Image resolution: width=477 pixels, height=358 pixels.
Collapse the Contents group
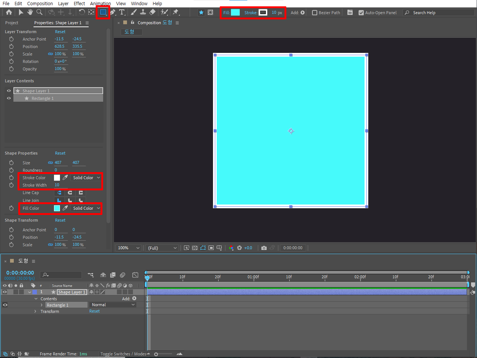click(x=36, y=299)
